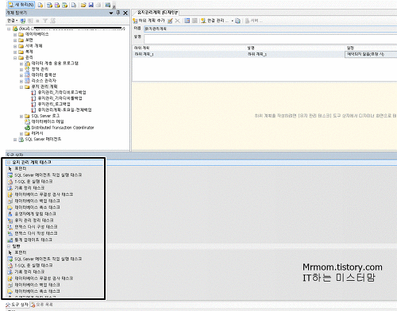Click the 정책 관리 node icon
This screenshot has width=397, height=311.
27,69
